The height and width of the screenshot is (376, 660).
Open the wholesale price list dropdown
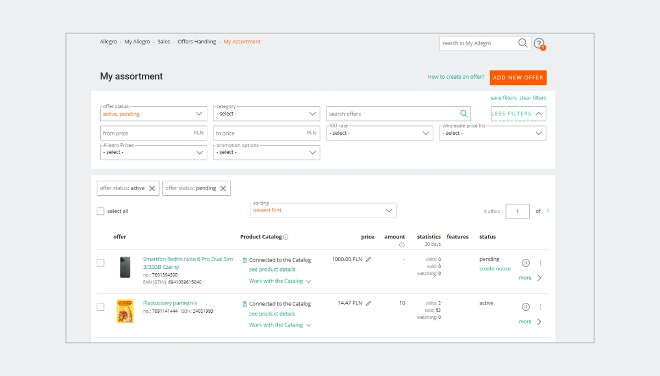(x=493, y=133)
